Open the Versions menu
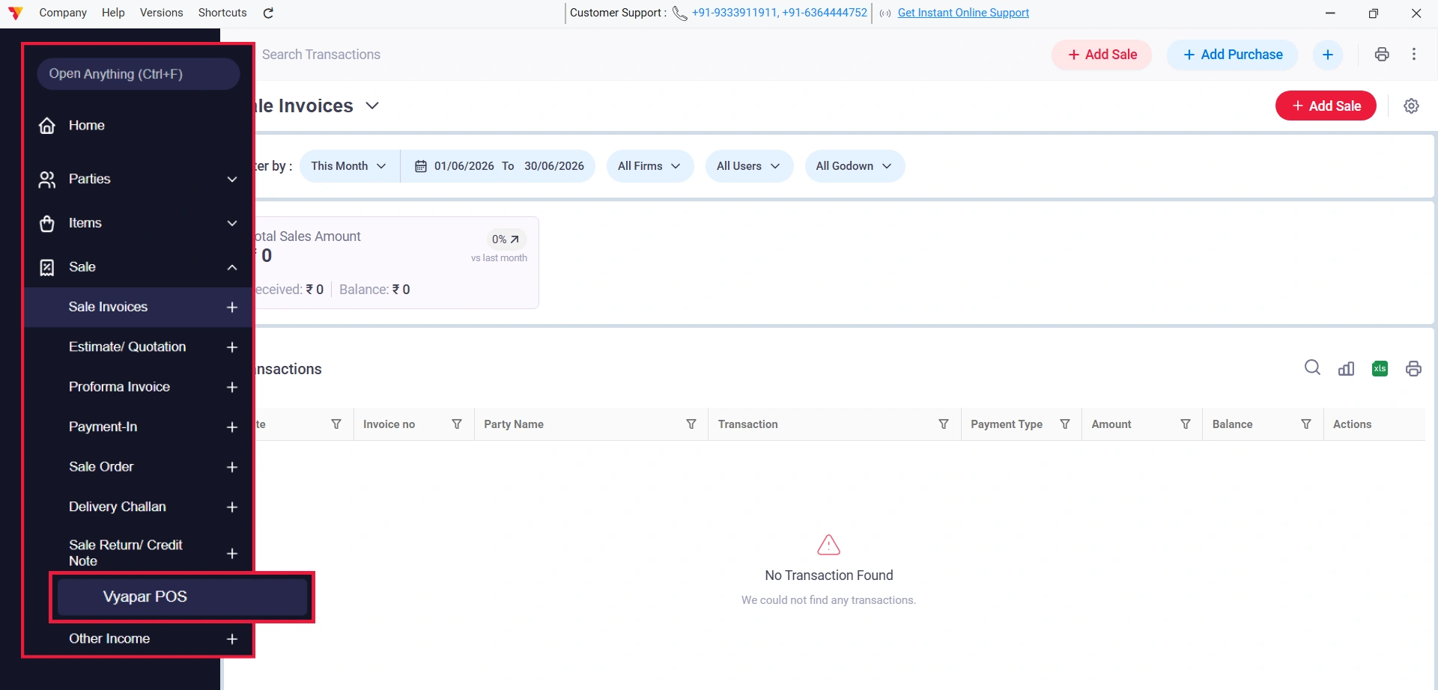Image resolution: width=1438 pixels, height=690 pixels. [x=161, y=13]
